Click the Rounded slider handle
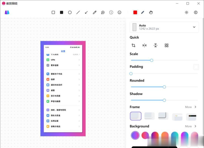The height and width of the screenshot is (148, 204). (x=164, y=87)
